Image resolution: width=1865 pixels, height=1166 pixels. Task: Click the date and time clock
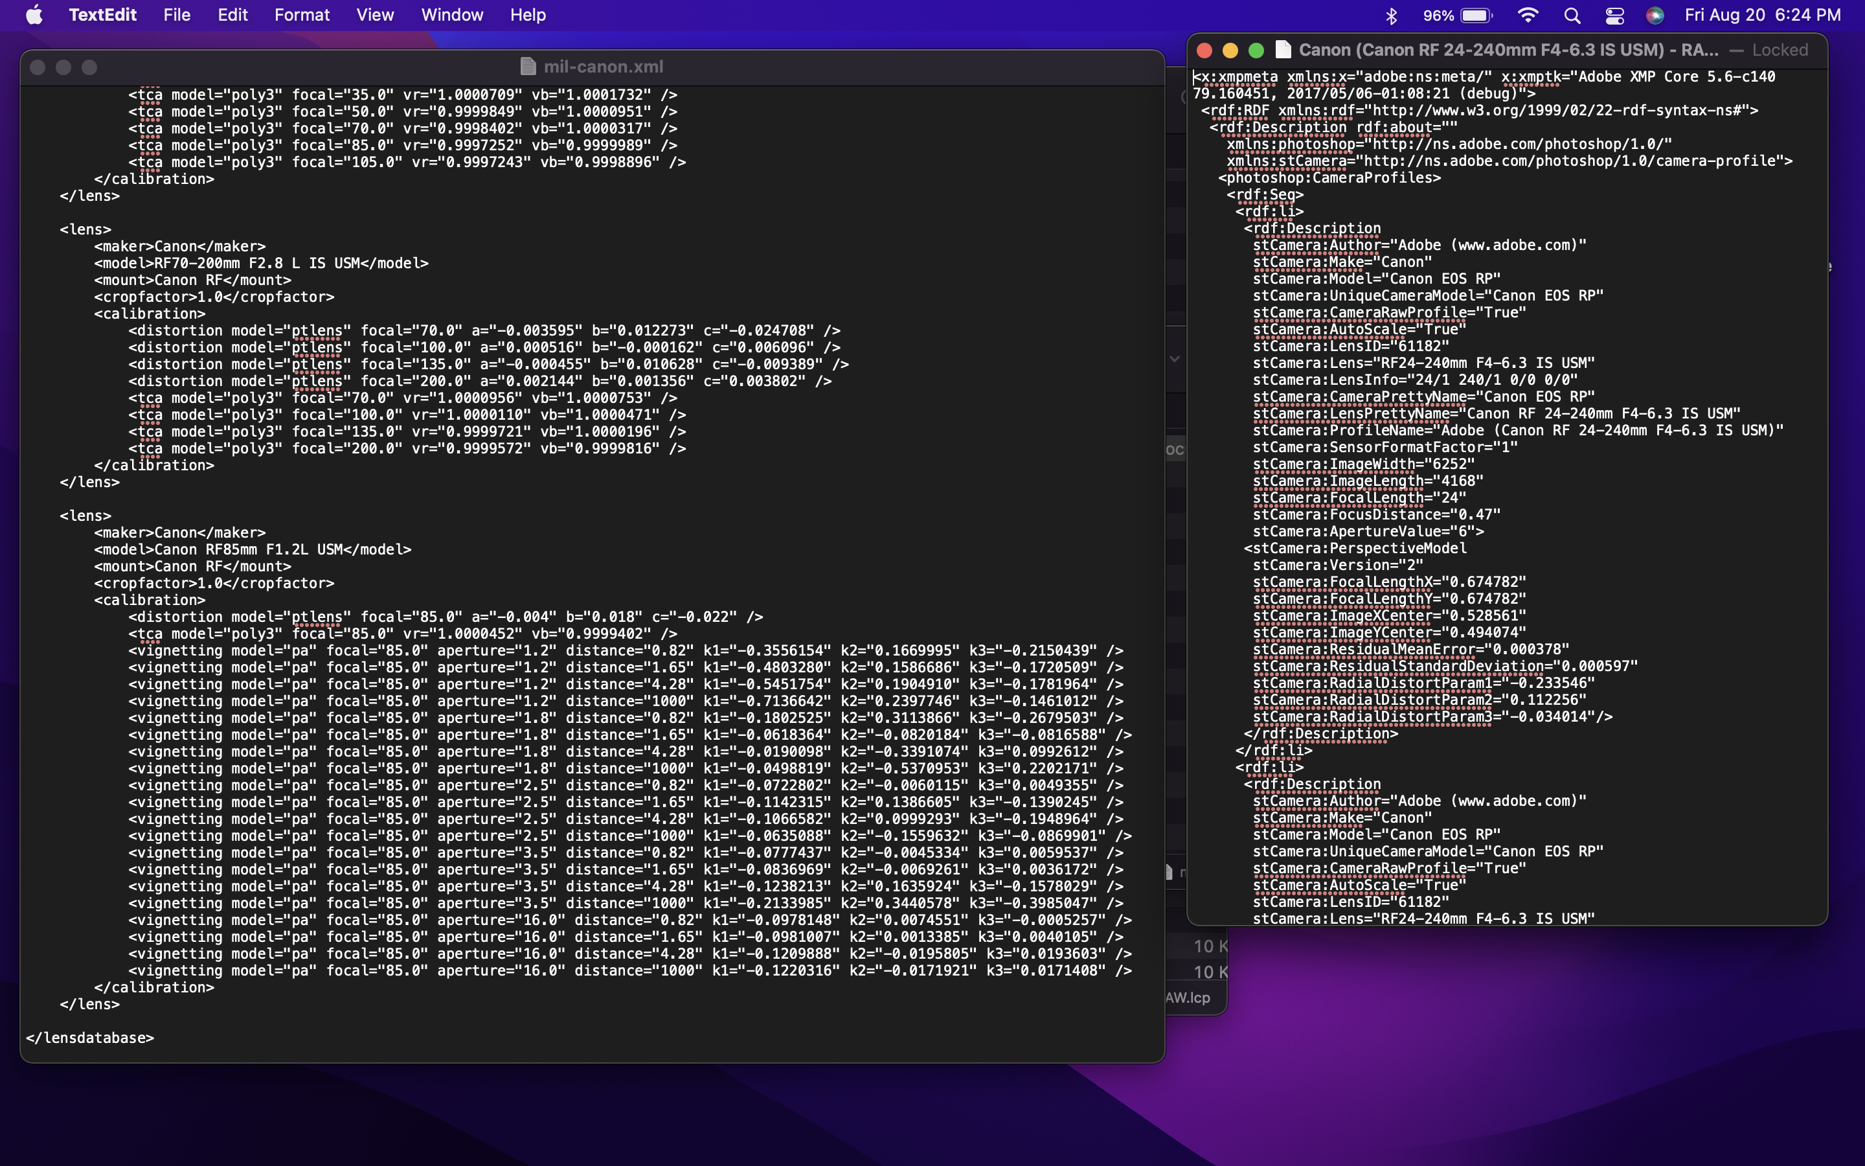pos(1763,16)
